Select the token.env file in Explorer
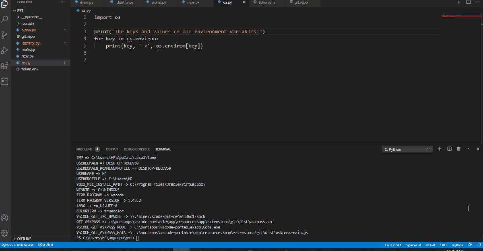The height and width of the screenshot is (251, 483). click(x=30, y=69)
